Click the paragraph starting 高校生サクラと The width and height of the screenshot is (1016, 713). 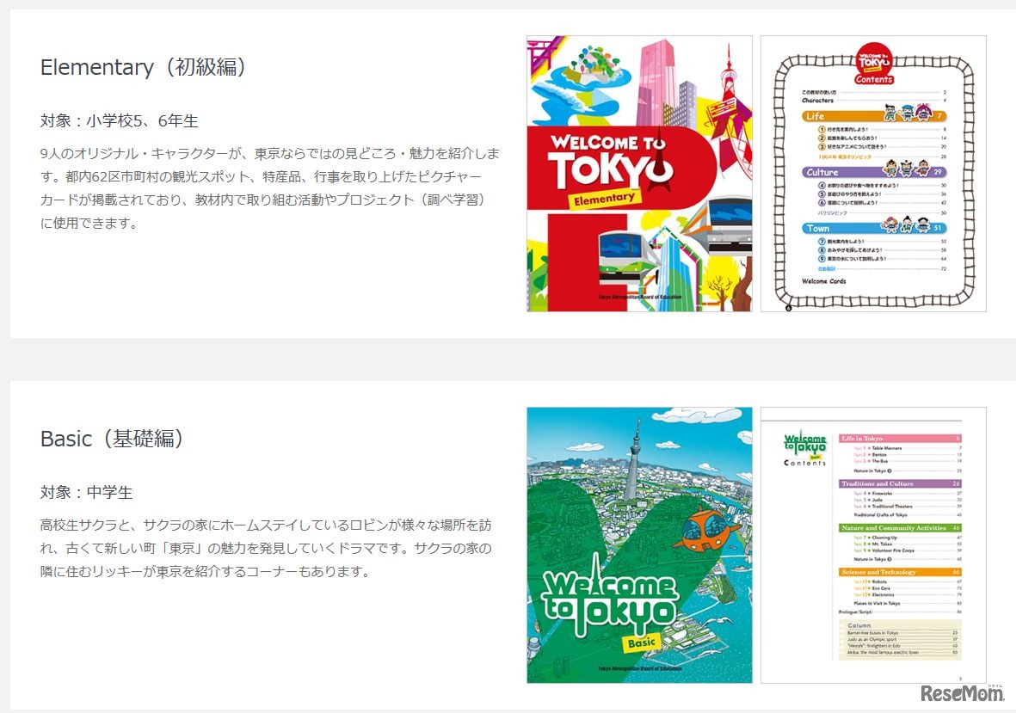(x=266, y=548)
